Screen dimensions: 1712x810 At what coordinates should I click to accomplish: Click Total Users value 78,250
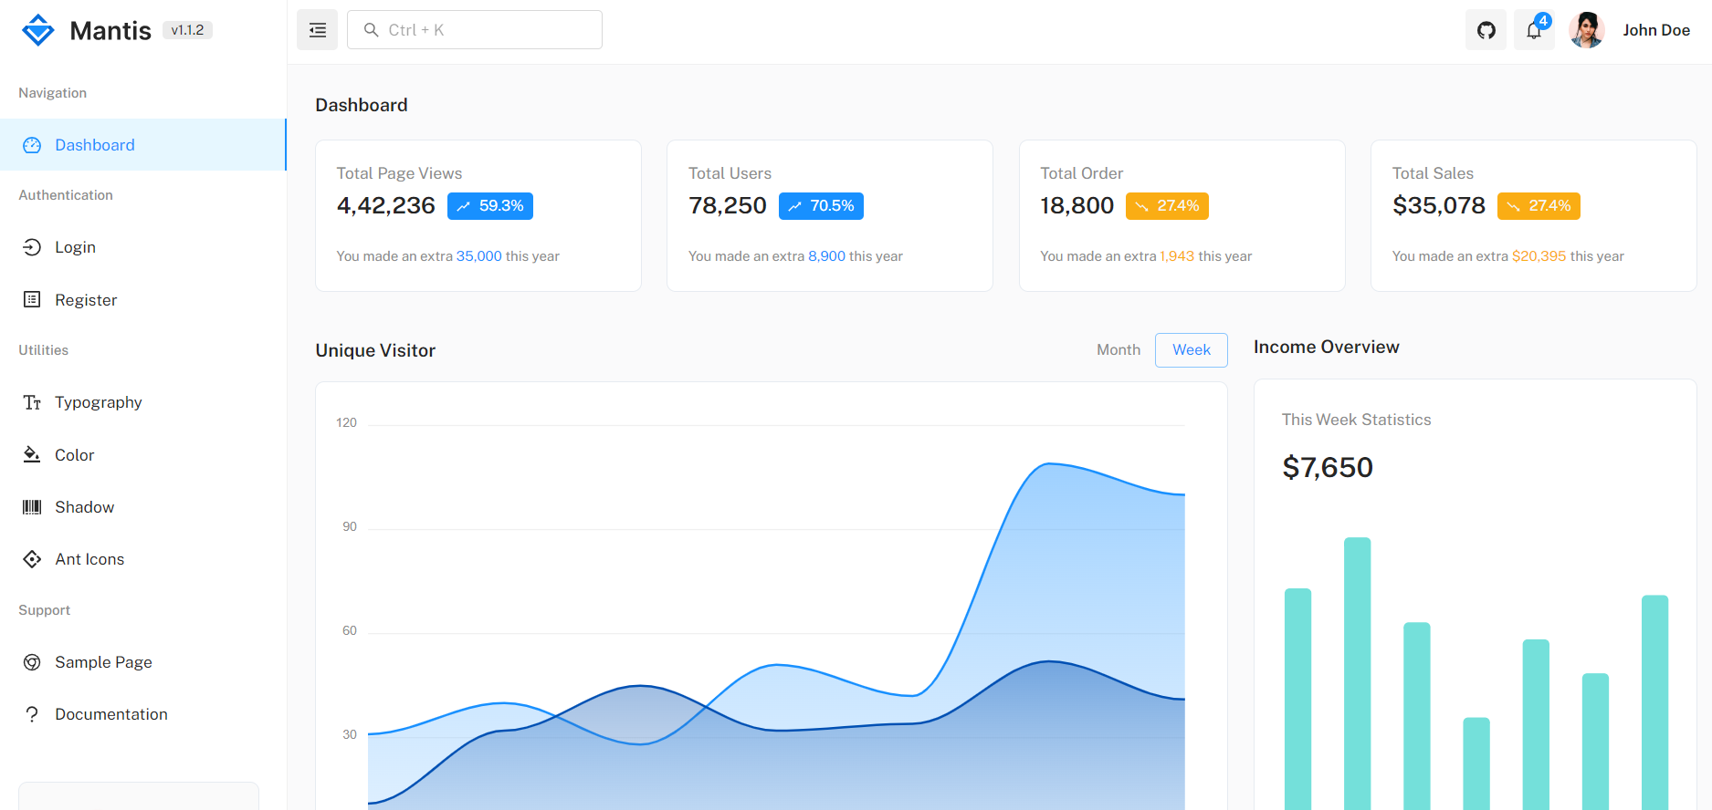pyautogui.click(x=728, y=206)
